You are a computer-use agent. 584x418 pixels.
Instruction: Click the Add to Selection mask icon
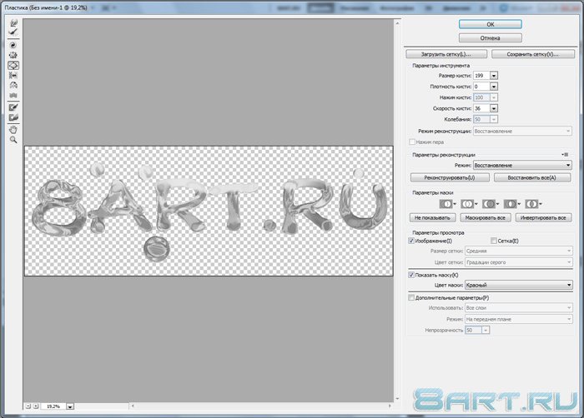(x=469, y=204)
